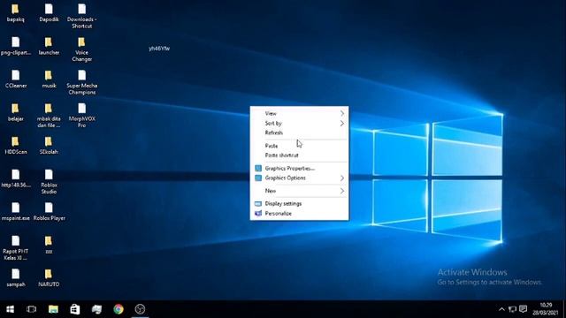Click the yh46Yfw text on the desktop
Screen dimensions: 566x318
pos(159,49)
